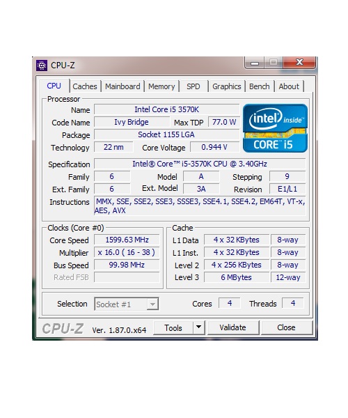Minimize the CPU-Z window

click(255, 63)
